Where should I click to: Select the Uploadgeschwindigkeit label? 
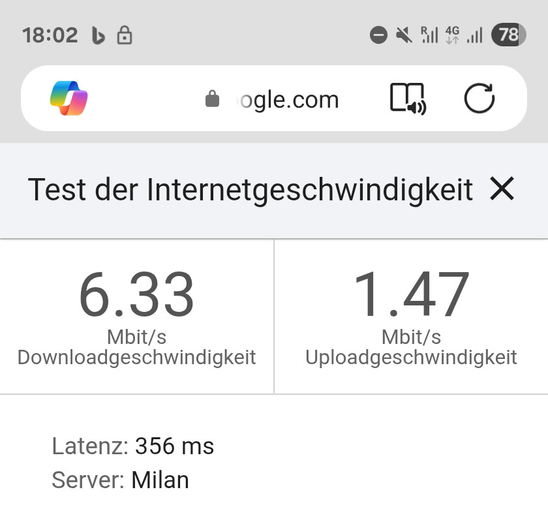[411, 358]
